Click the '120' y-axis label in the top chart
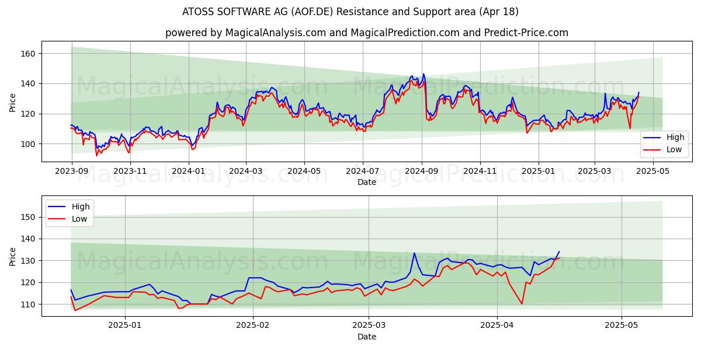This screenshot has height=350, width=701. [29, 114]
